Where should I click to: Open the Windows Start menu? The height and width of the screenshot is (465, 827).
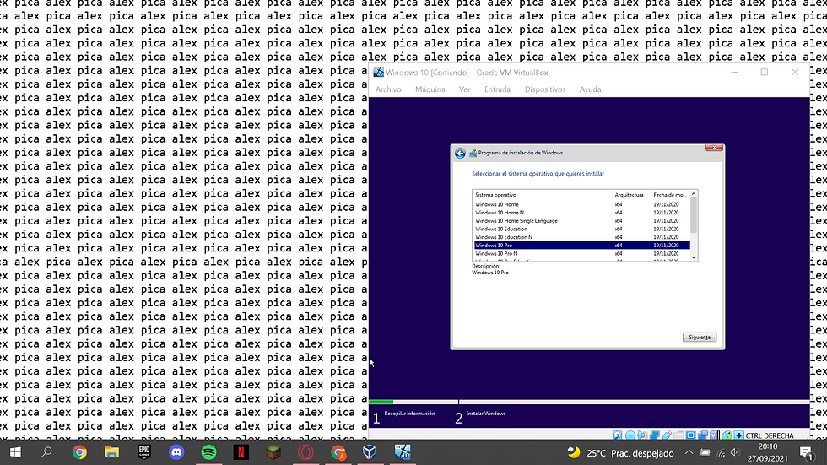[x=15, y=452]
